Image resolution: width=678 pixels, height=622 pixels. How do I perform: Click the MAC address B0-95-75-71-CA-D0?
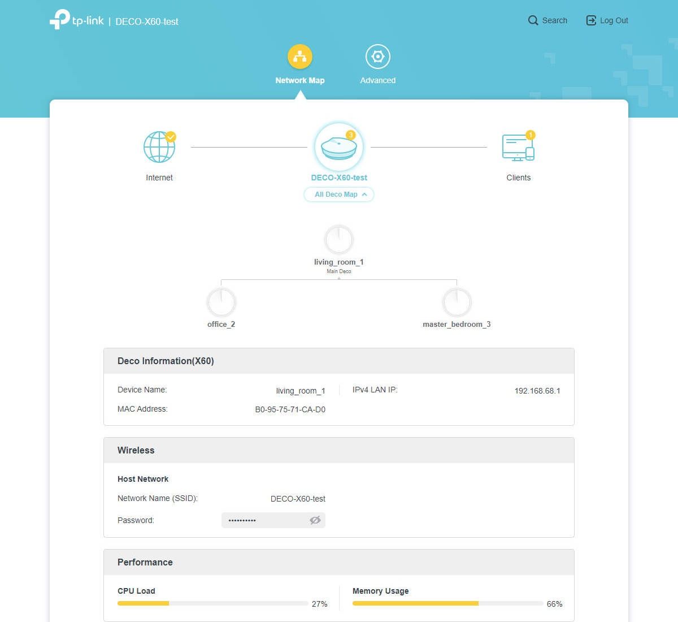(290, 409)
